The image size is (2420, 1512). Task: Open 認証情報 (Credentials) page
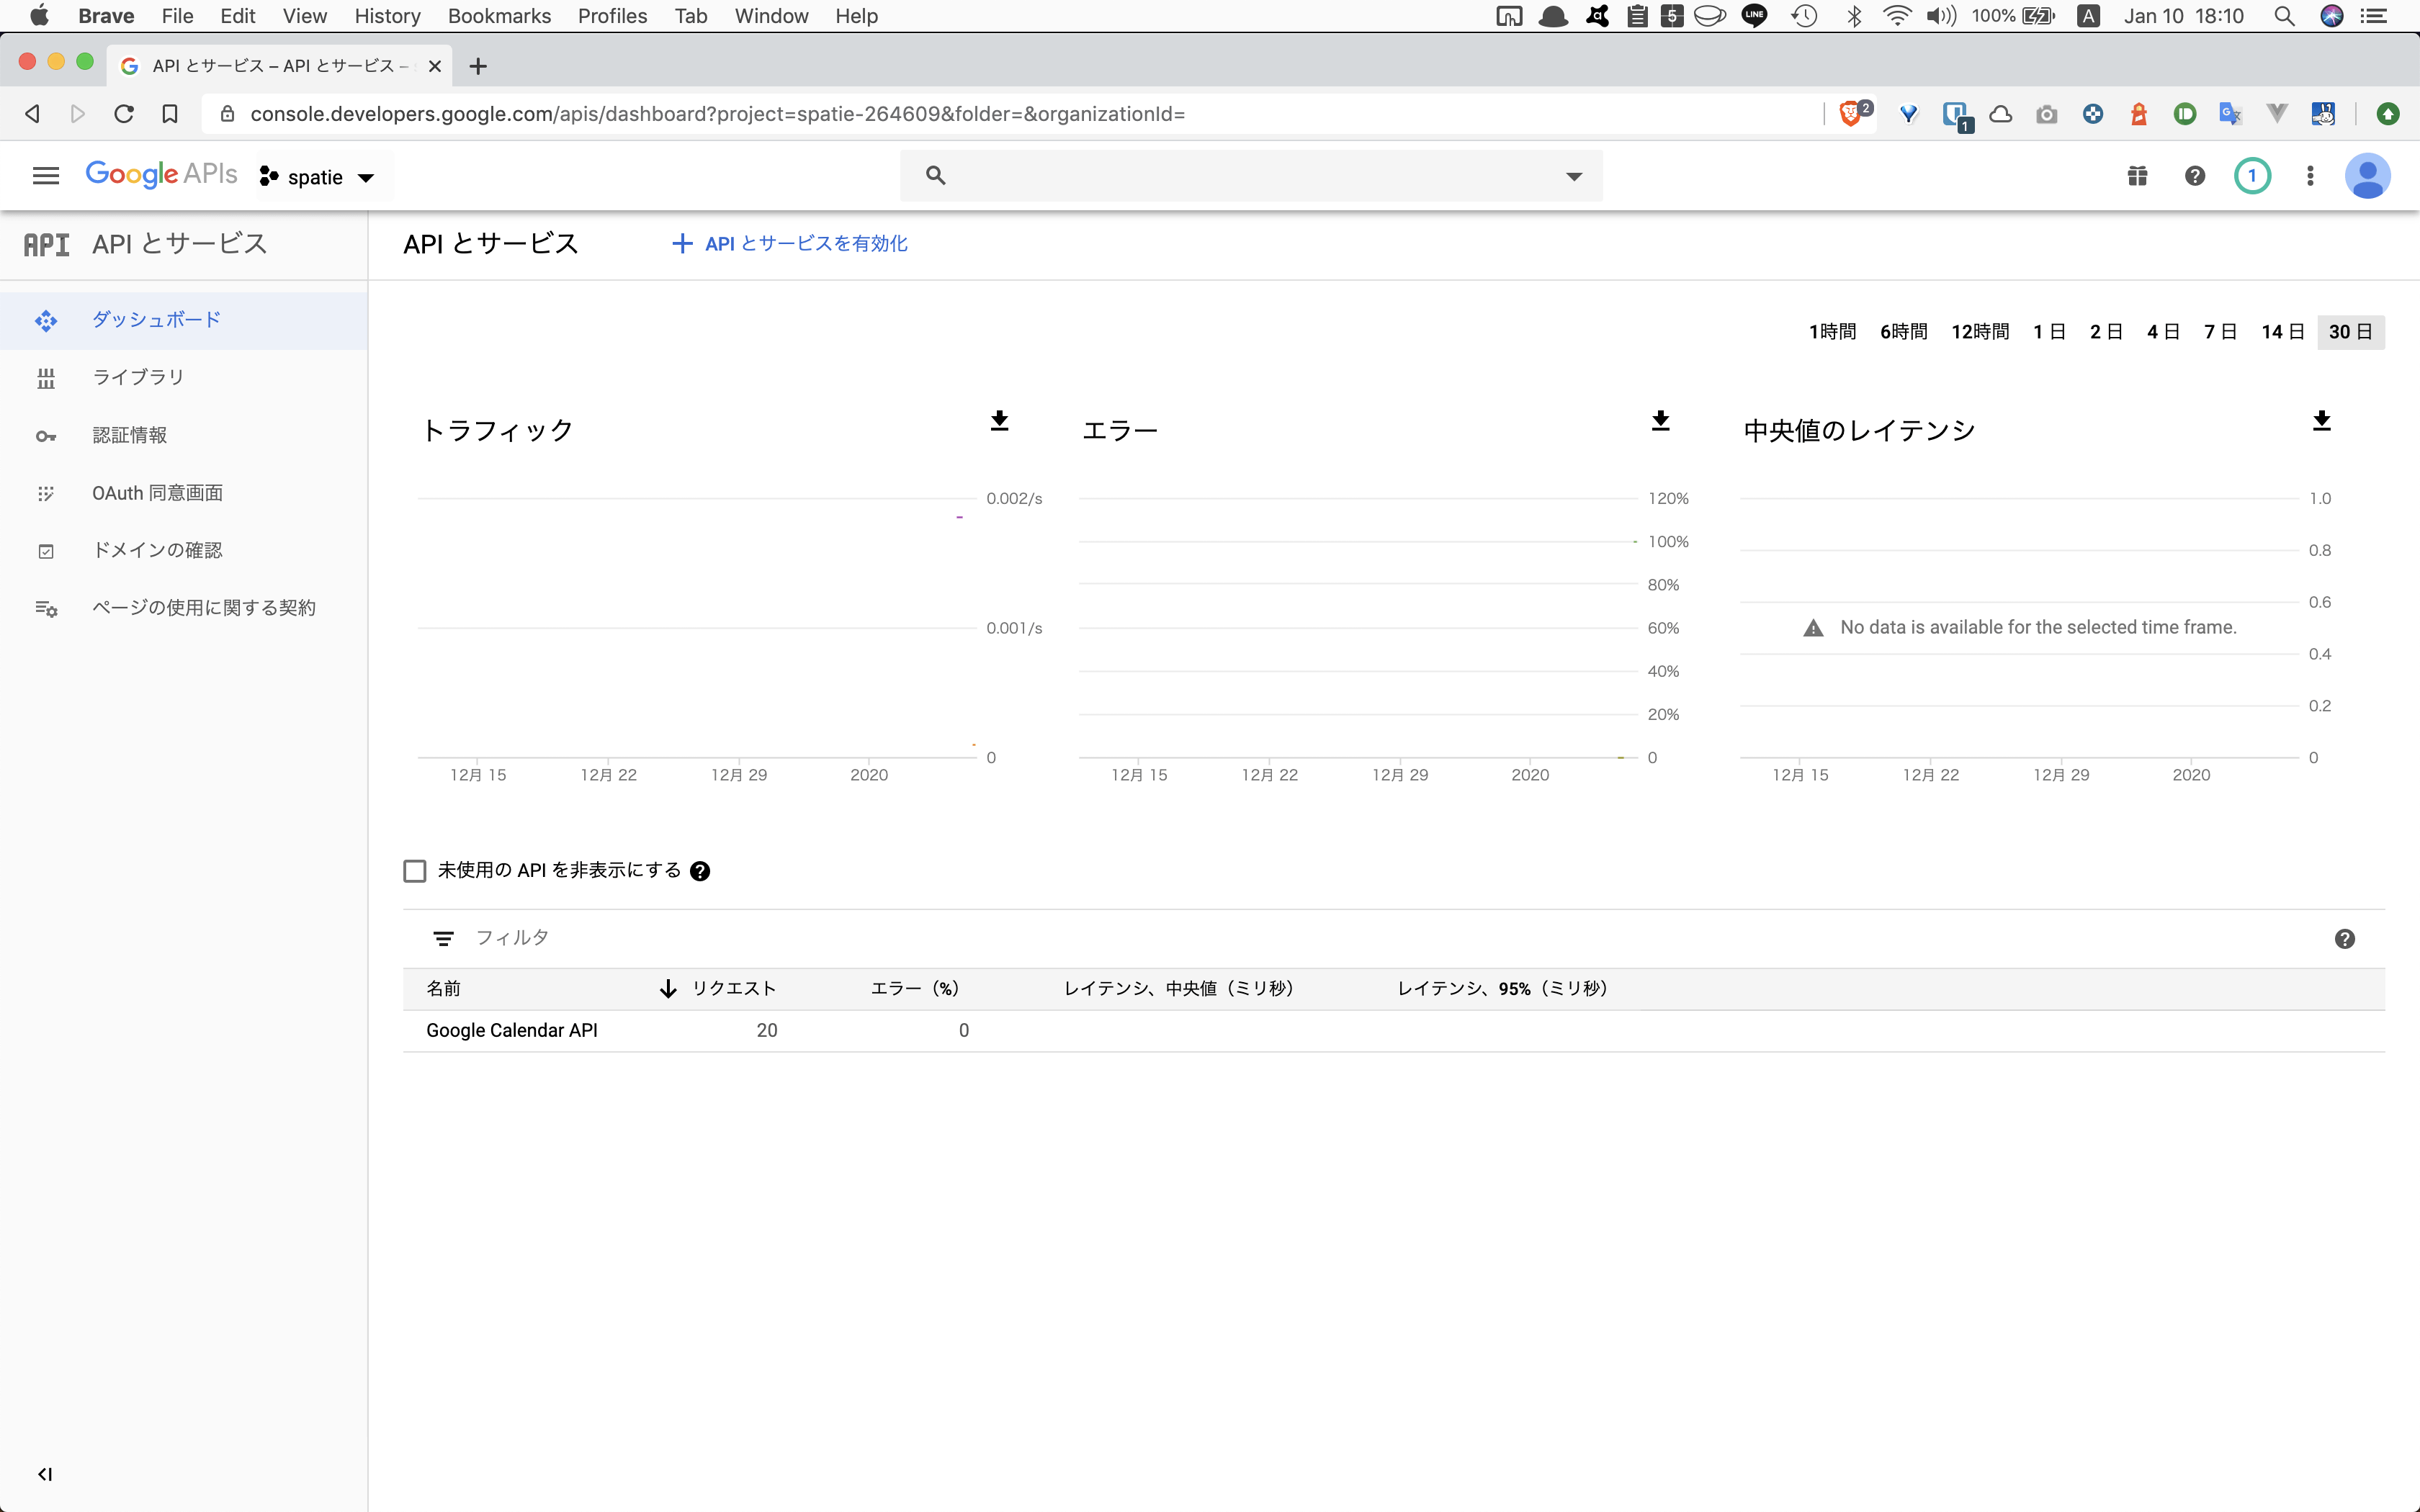130,434
